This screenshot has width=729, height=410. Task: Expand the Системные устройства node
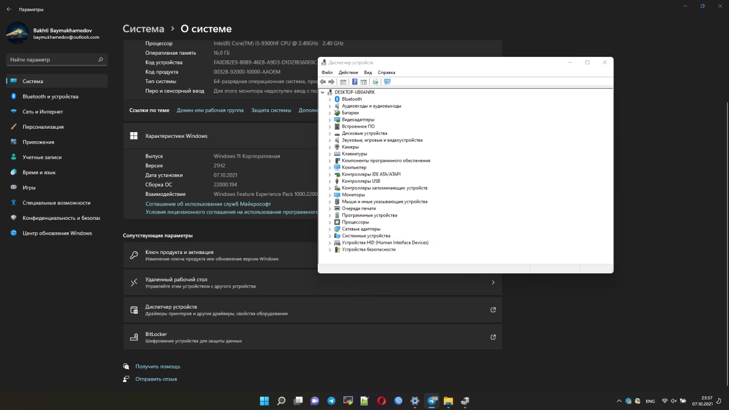330,236
